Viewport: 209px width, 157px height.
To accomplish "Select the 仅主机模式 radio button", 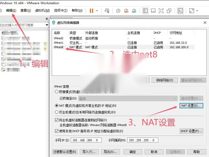I will [x=57, y=112].
